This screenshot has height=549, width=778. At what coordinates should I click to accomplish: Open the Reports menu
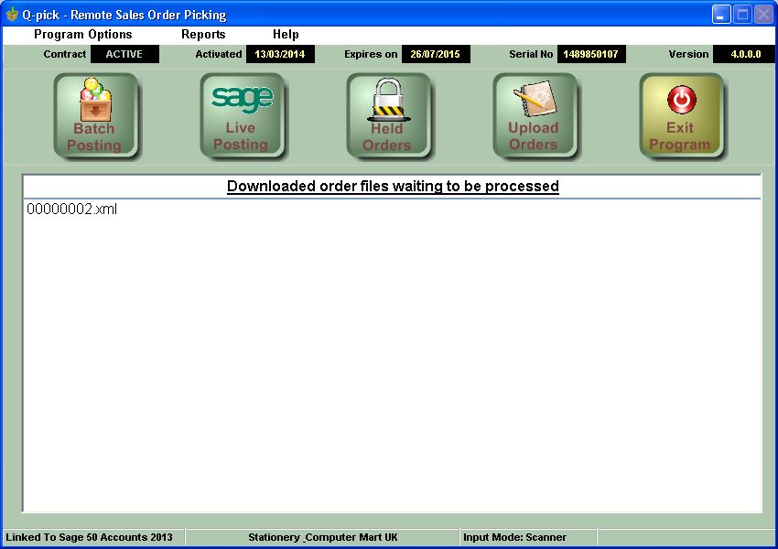203,34
